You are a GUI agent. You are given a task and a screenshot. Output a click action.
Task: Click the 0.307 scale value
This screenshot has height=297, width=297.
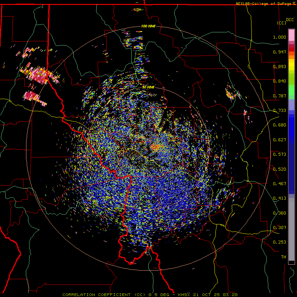pyautogui.click(x=280, y=228)
